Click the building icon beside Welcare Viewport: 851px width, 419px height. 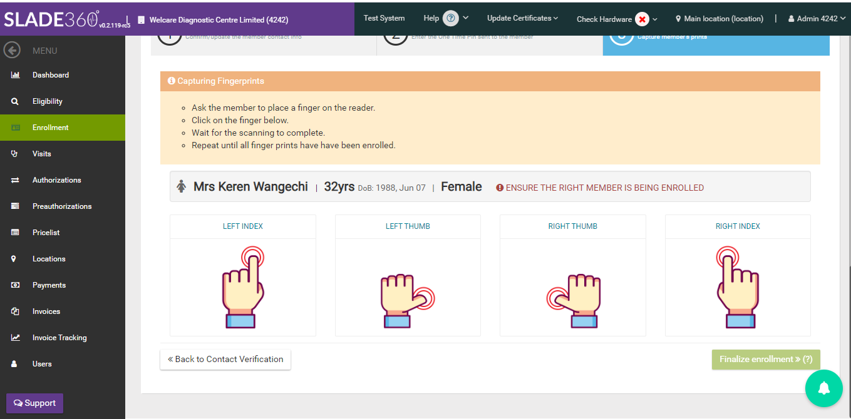tap(141, 20)
